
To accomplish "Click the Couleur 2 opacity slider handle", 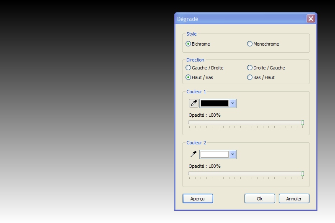I will click(302, 174).
